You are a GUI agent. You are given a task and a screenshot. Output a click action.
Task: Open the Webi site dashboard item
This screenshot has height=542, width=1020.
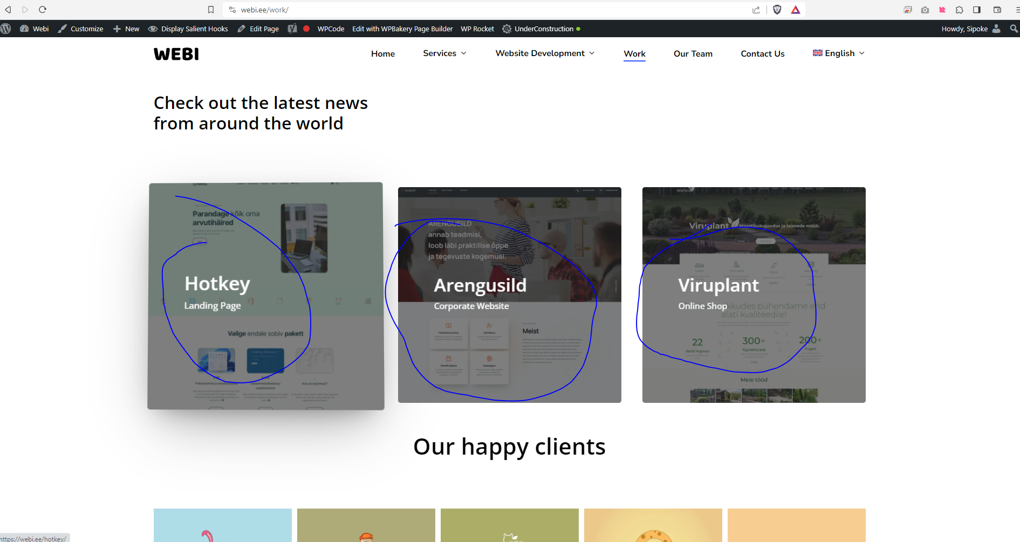point(35,29)
